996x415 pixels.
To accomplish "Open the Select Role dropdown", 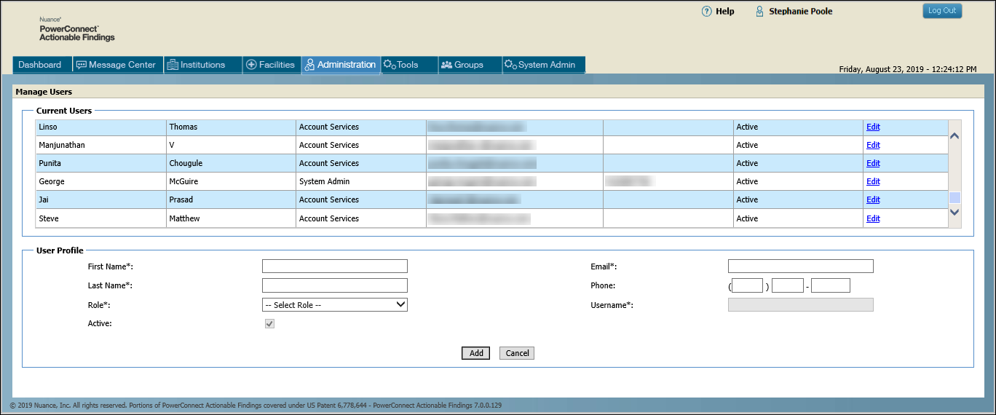I will pyautogui.click(x=335, y=305).
